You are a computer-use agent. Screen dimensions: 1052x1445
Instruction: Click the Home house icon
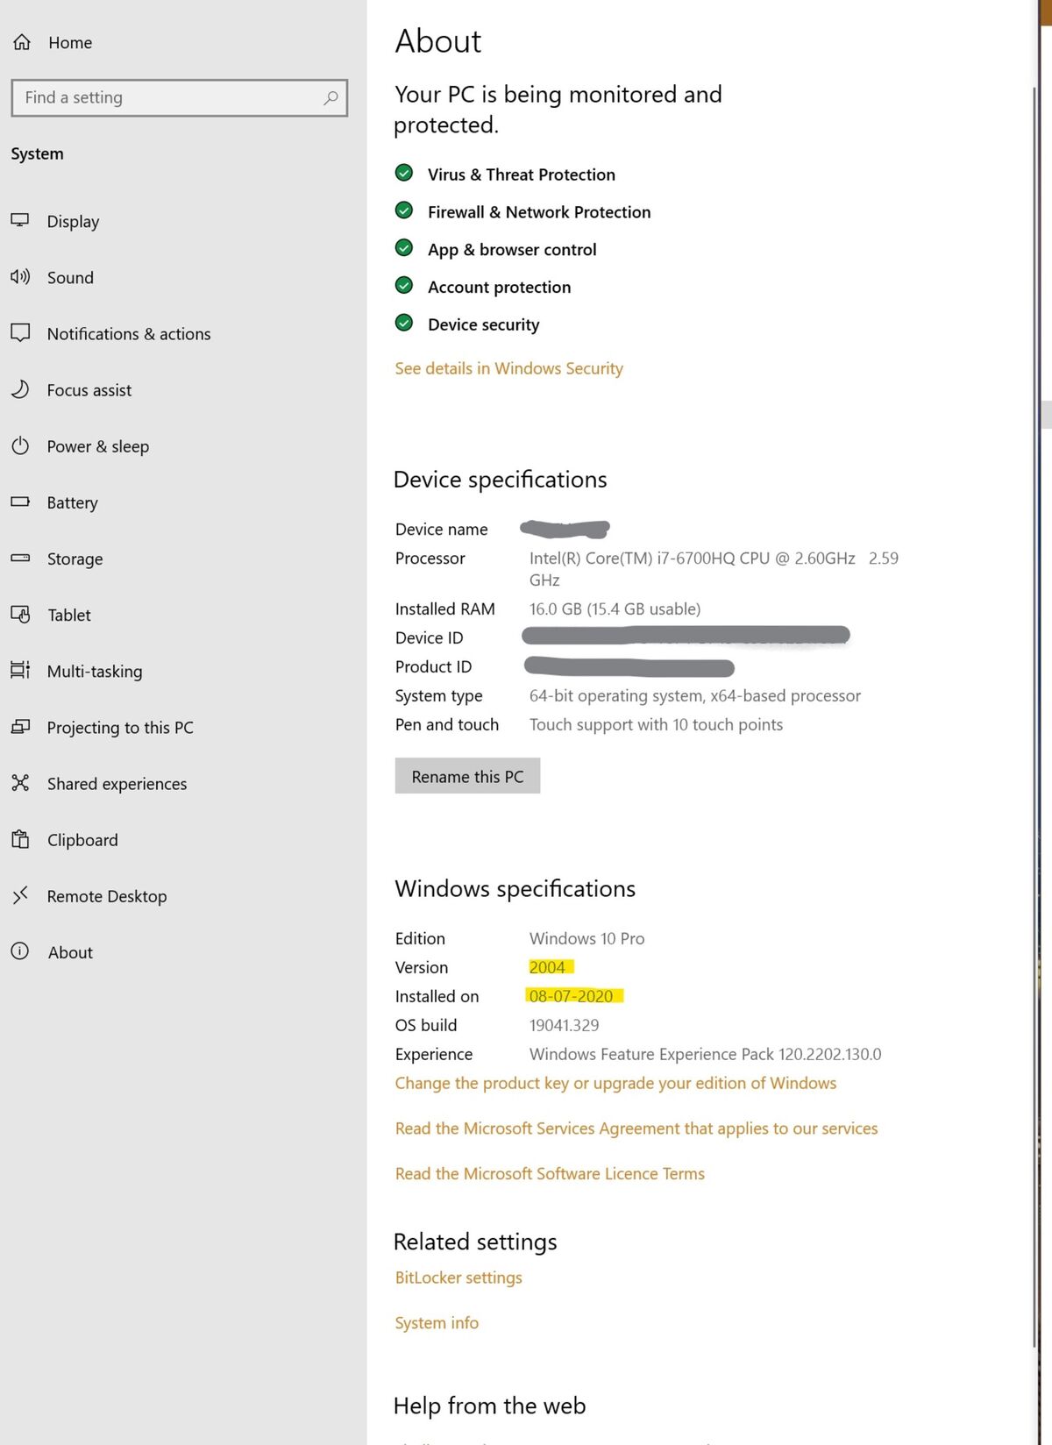22,42
